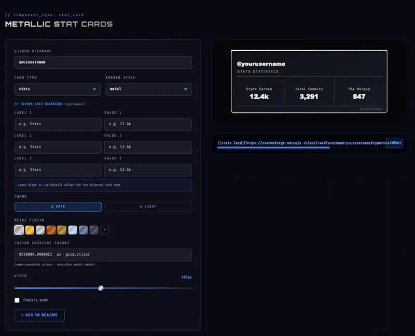The width and height of the screenshot is (415, 336).
Task: Click the Custom Gradient Colors input field
Action: tap(103, 255)
